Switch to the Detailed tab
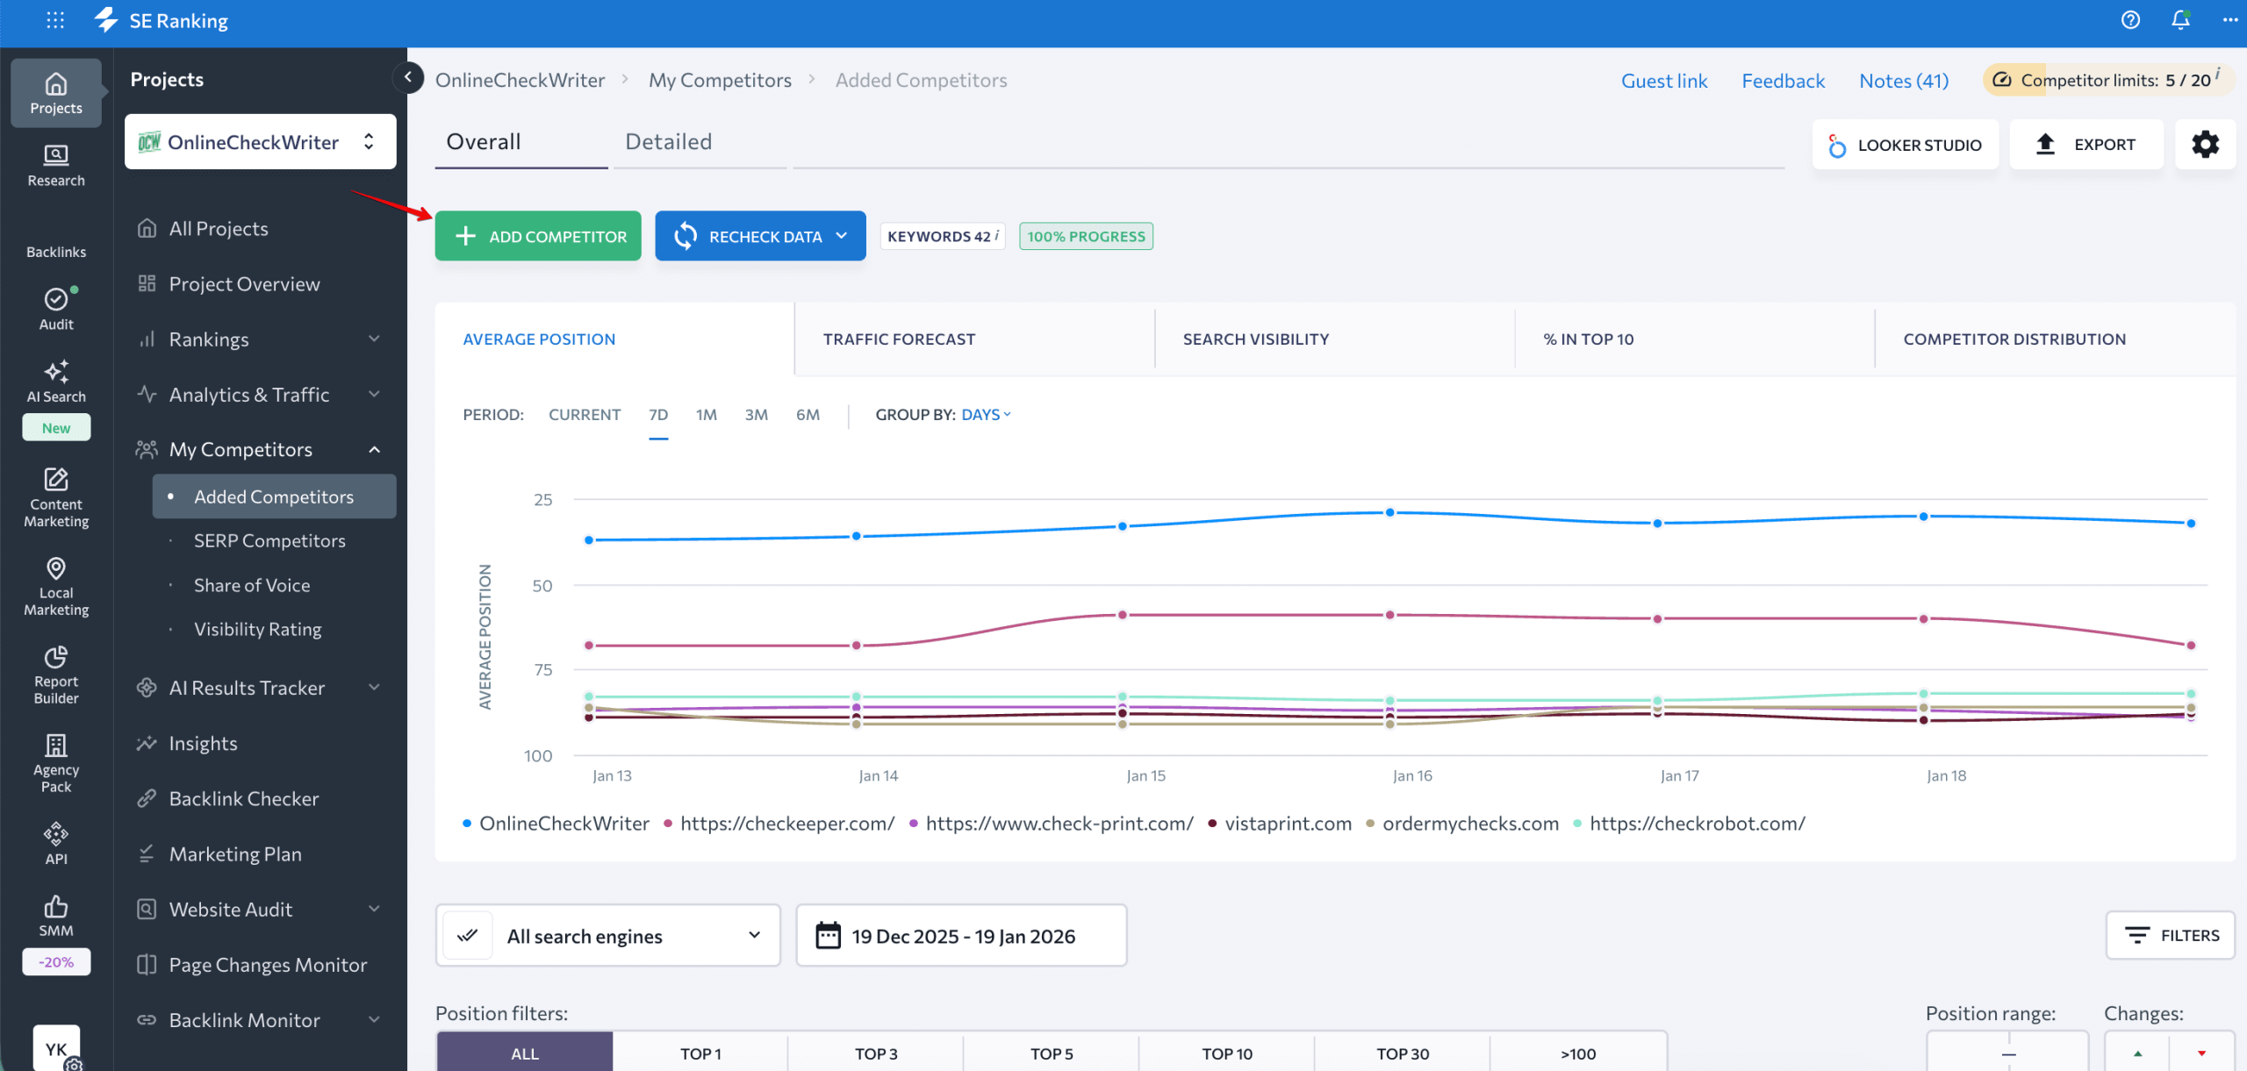 [x=668, y=141]
